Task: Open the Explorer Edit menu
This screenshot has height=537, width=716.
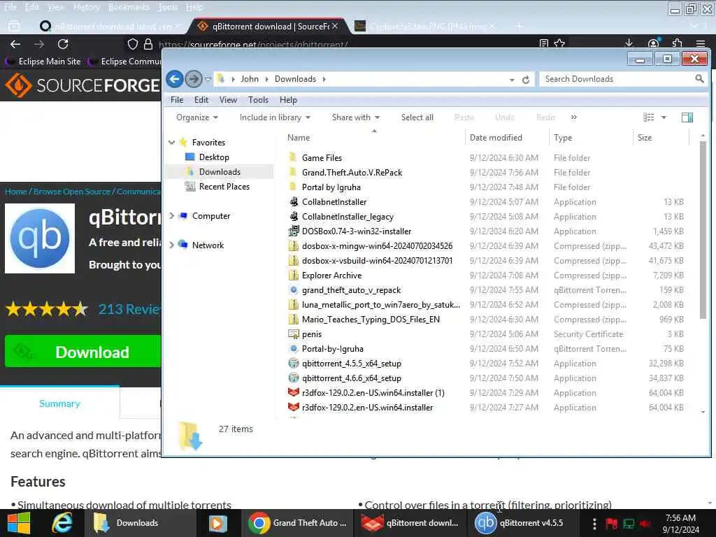Action: click(201, 100)
